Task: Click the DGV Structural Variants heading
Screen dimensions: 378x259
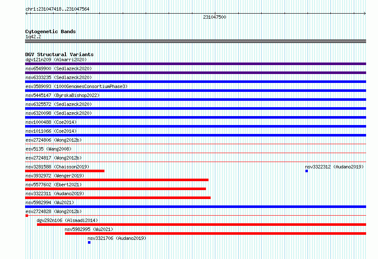Action: click(x=59, y=54)
